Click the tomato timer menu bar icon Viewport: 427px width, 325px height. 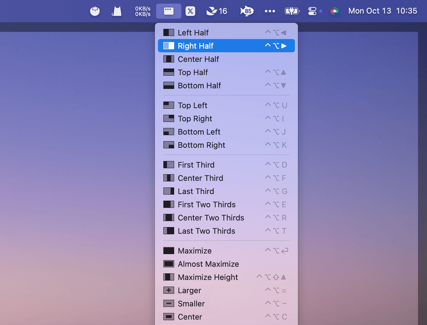coord(95,11)
